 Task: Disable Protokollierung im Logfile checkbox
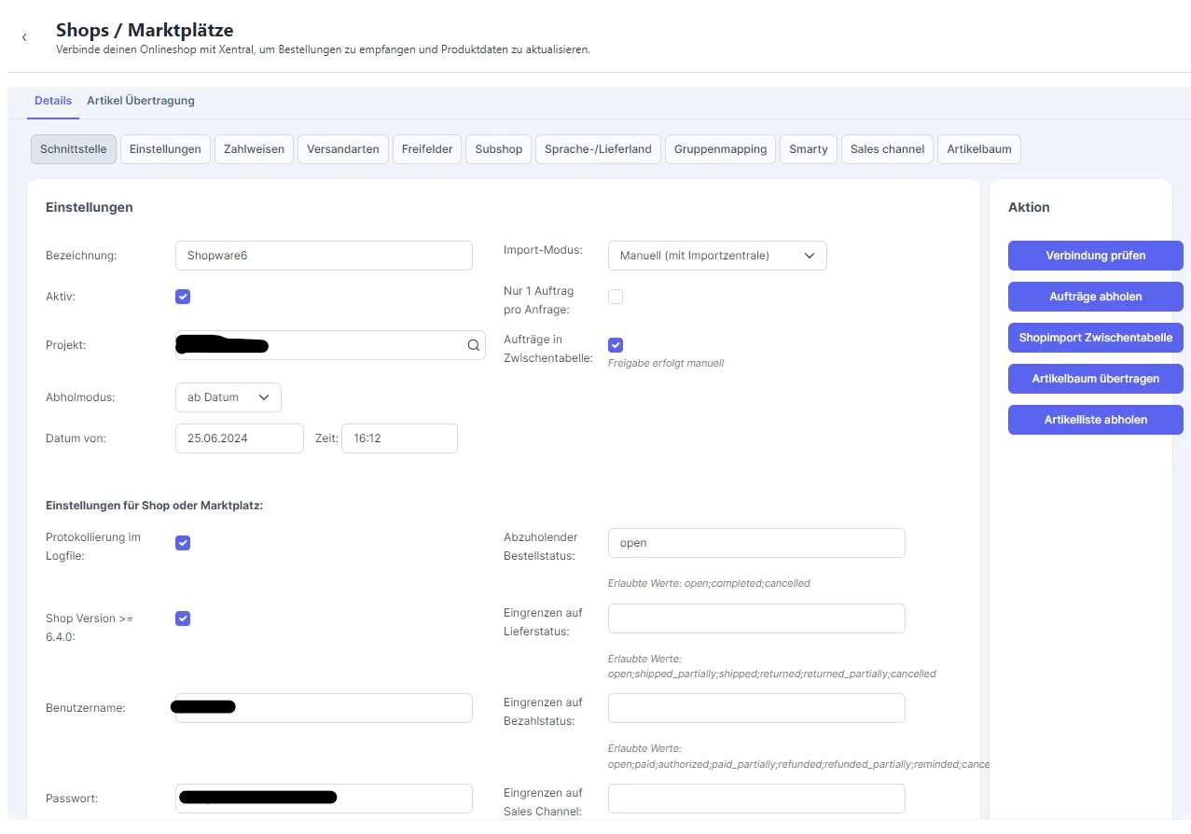[183, 543]
